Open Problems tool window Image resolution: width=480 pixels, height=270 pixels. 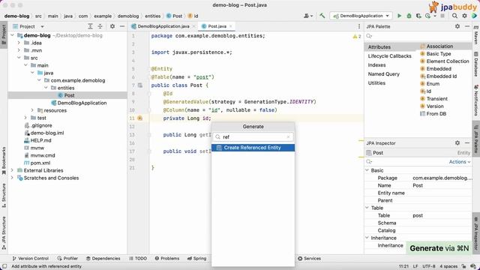[x=166, y=258]
